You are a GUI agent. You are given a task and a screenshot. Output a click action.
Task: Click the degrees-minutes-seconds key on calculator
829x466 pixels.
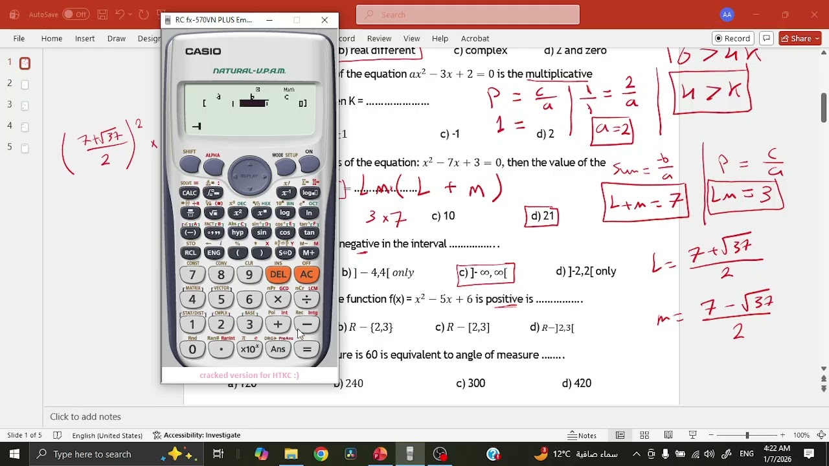coord(213,233)
